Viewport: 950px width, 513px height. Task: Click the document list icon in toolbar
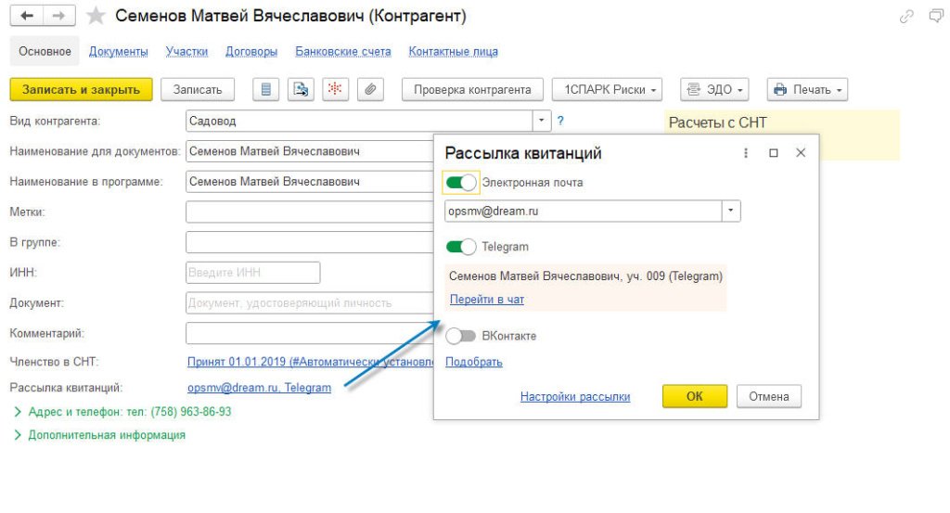(x=267, y=90)
